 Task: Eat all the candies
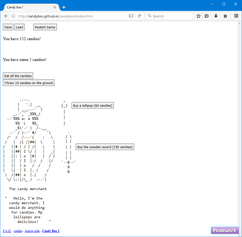coord(18,76)
